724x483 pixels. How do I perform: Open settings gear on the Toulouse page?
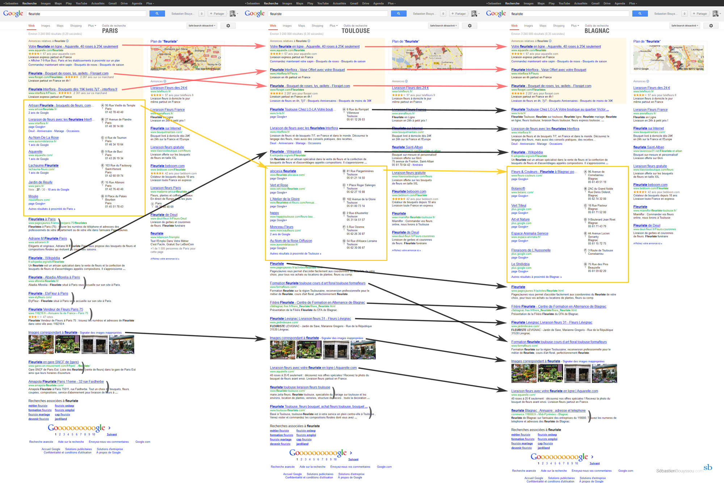(470, 26)
